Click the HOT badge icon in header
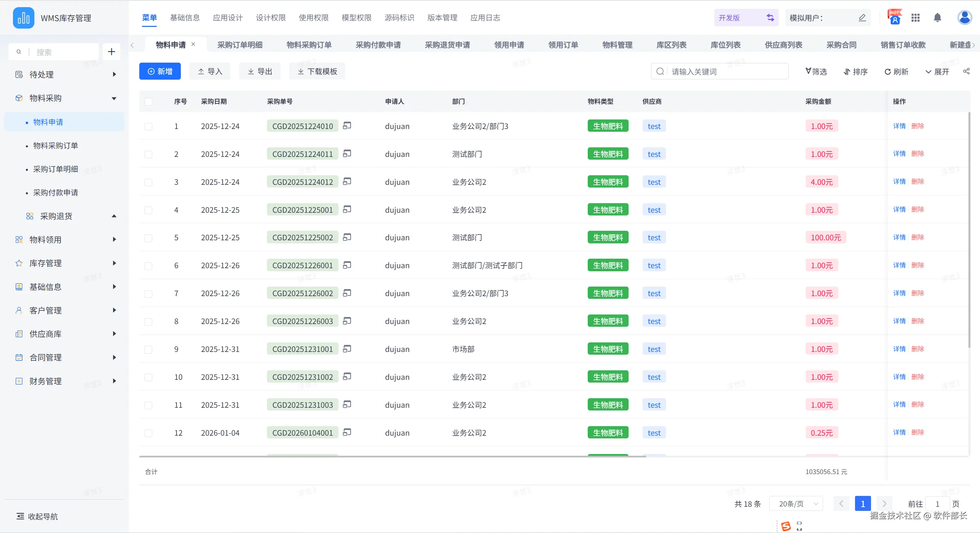Image resolution: width=980 pixels, height=533 pixels. pos(895,17)
